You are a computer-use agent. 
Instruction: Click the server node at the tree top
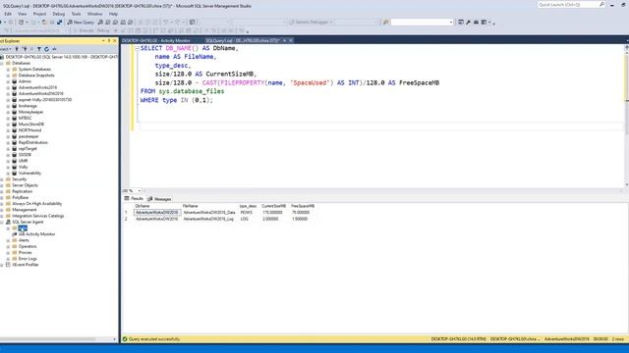click(61, 57)
